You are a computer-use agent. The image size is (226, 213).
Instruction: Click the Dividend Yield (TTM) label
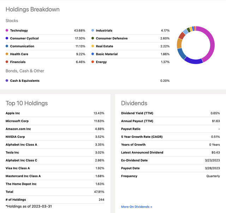coord(137,113)
